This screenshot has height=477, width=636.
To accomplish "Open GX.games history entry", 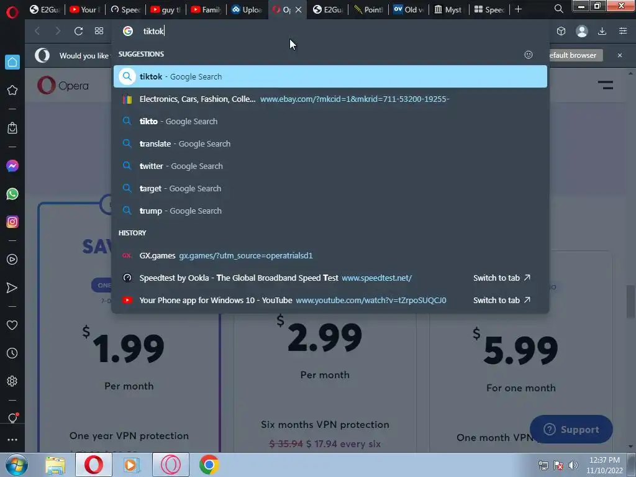I will click(x=330, y=255).
